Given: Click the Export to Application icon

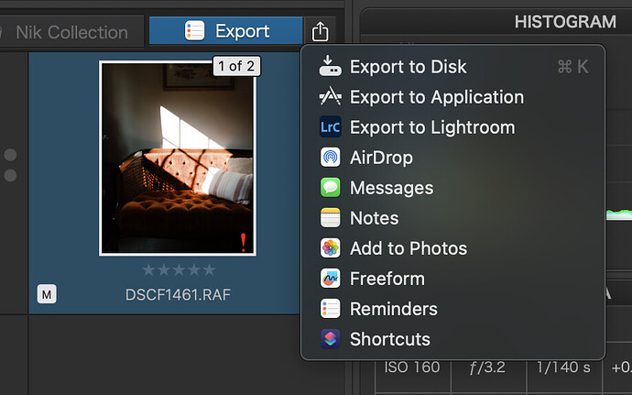Looking at the screenshot, I should 330,97.
